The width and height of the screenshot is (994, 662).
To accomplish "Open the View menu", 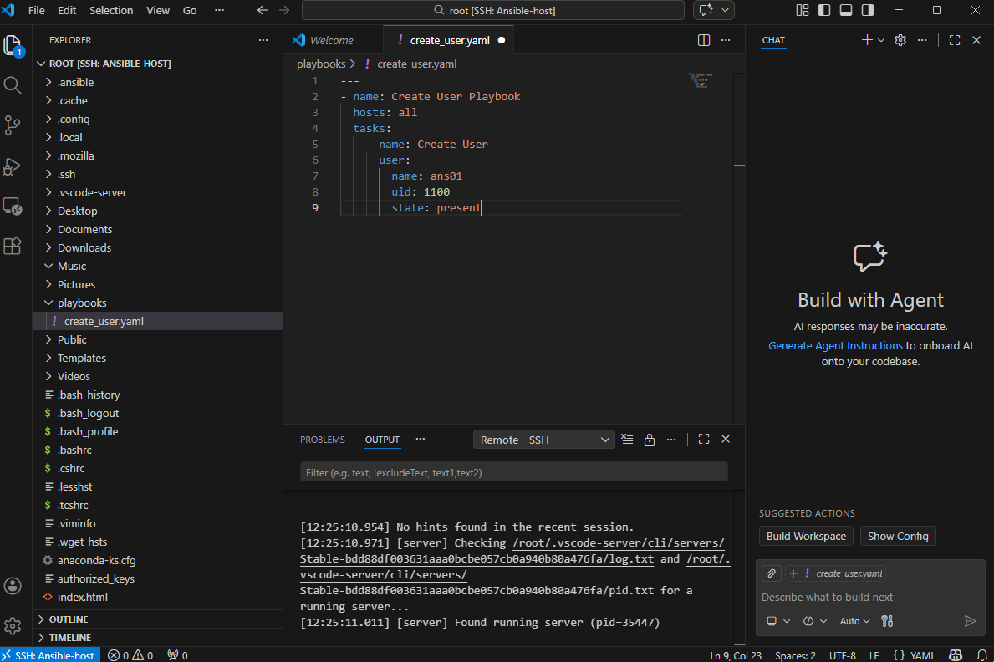I will (158, 10).
